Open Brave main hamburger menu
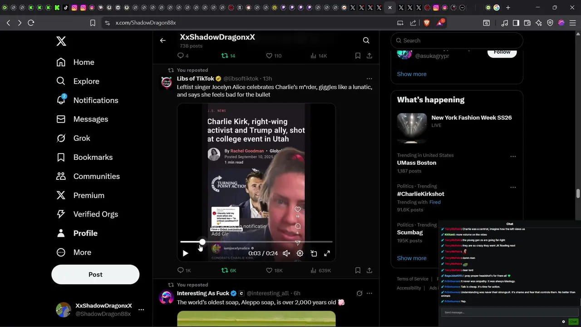This screenshot has height=327, width=581. click(x=572, y=23)
